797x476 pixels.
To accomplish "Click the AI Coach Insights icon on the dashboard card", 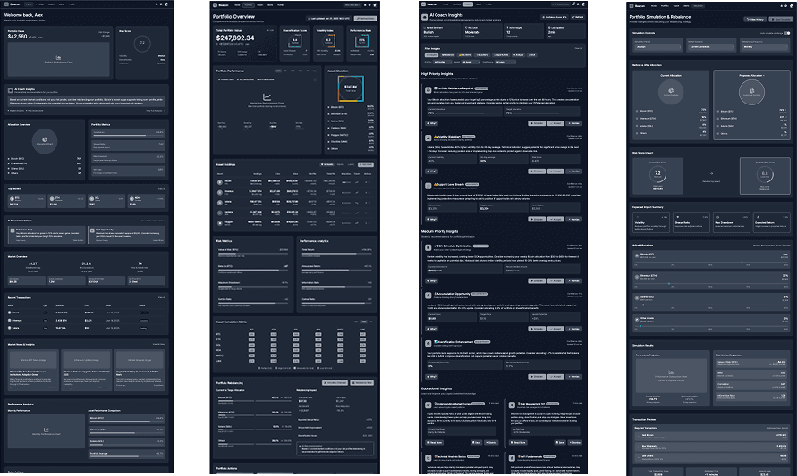I will click(x=10, y=90).
